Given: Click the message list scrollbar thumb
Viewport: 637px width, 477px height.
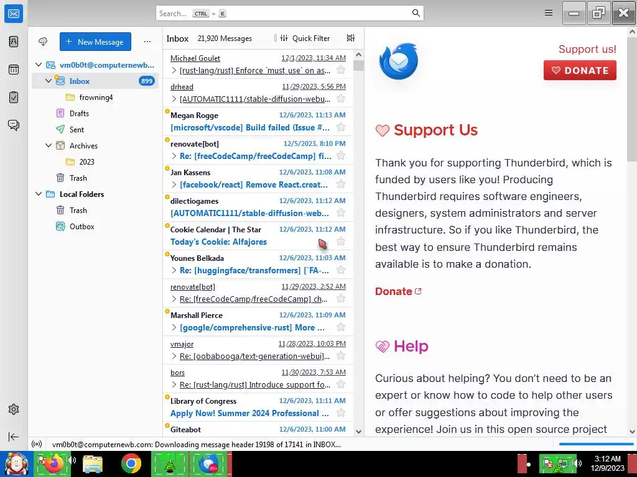Looking at the screenshot, I should 358,65.
